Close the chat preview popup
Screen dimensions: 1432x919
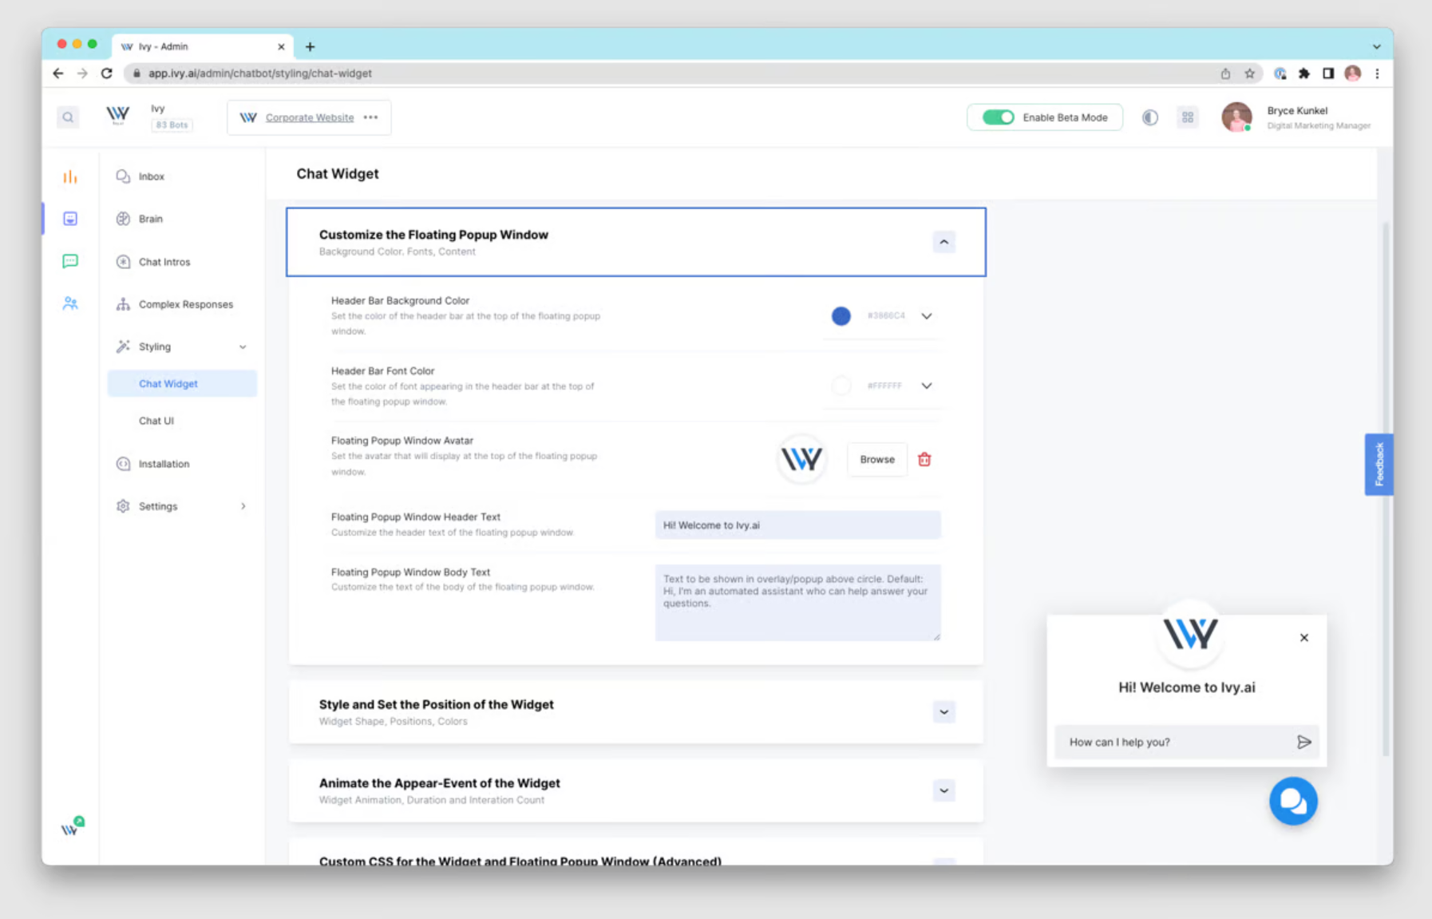pos(1303,638)
